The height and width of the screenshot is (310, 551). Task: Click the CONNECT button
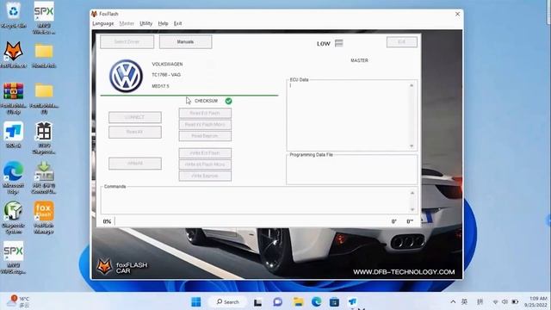[x=135, y=117]
